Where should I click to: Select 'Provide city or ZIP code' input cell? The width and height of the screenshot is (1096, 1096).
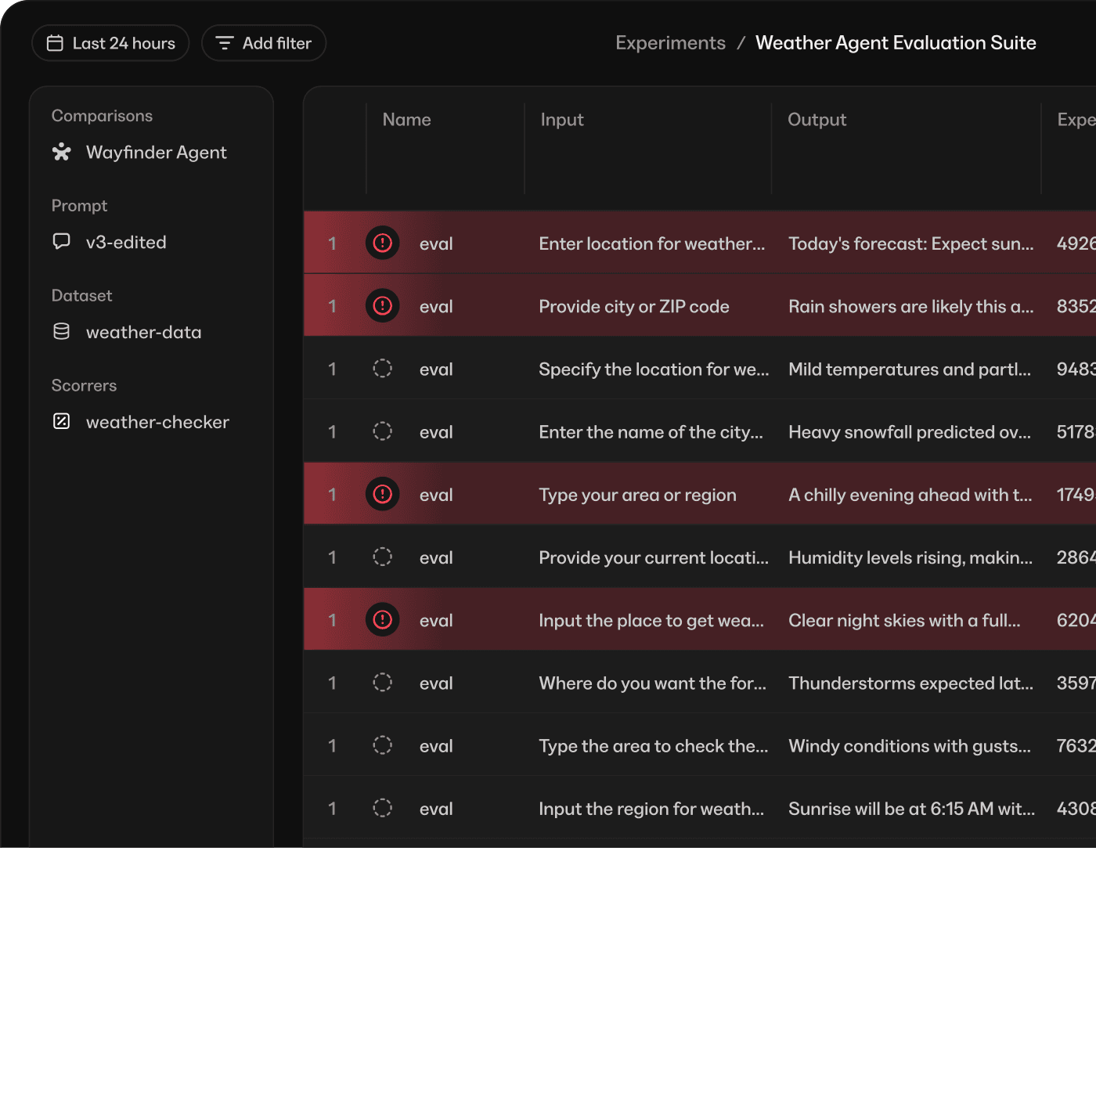tap(634, 307)
